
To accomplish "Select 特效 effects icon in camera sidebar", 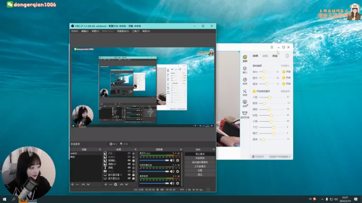I will (x=245, y=92).
